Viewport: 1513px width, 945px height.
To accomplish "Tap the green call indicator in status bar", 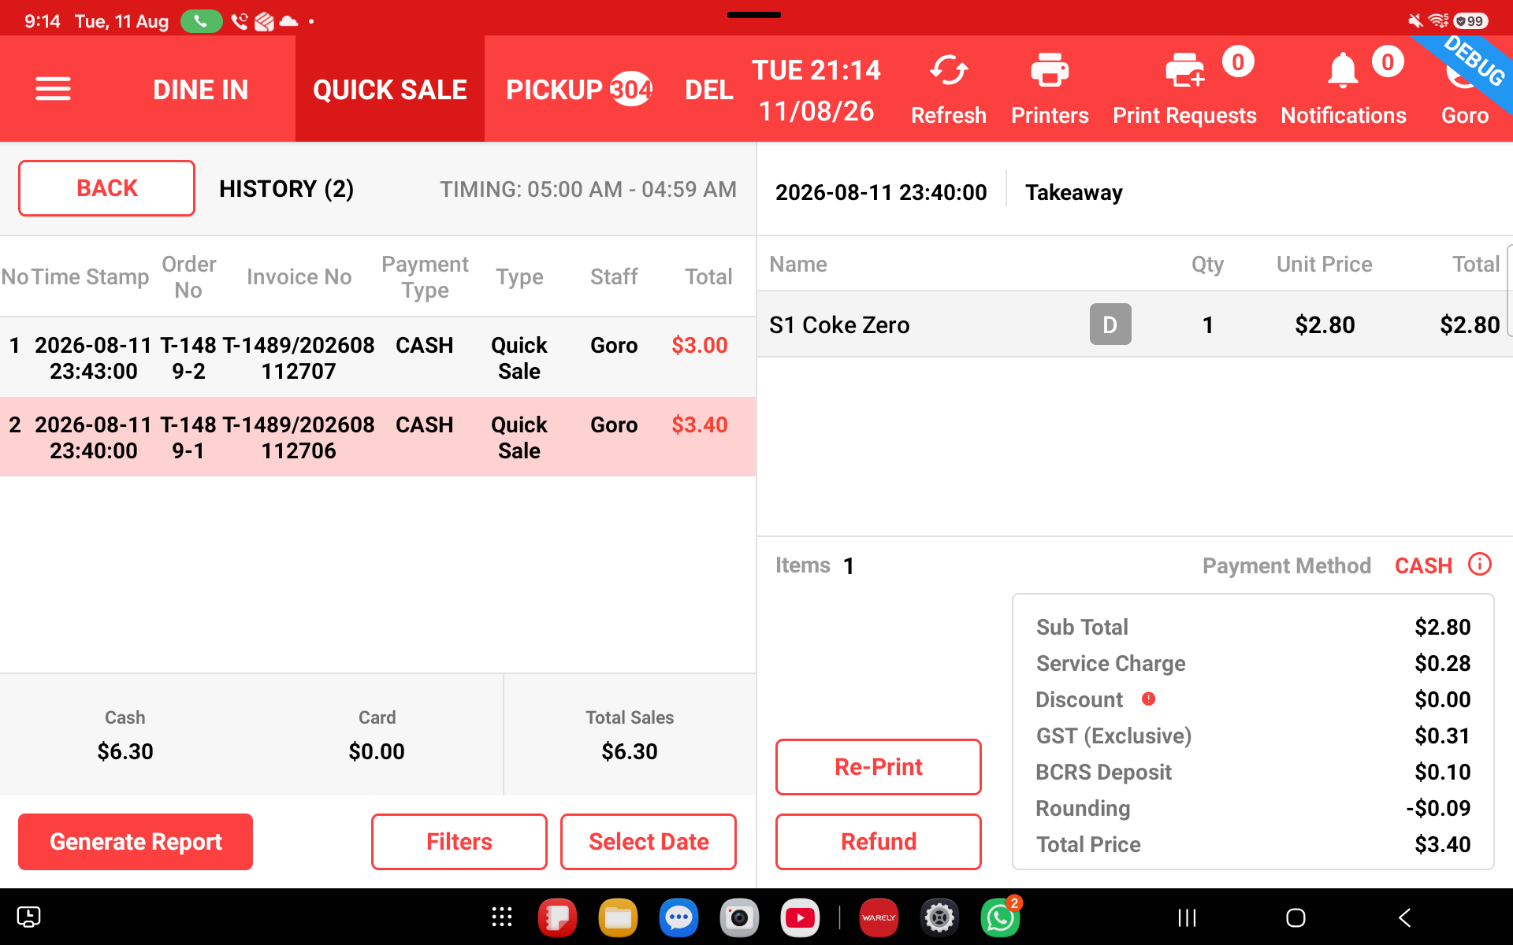I will click(x=202, y=21).
